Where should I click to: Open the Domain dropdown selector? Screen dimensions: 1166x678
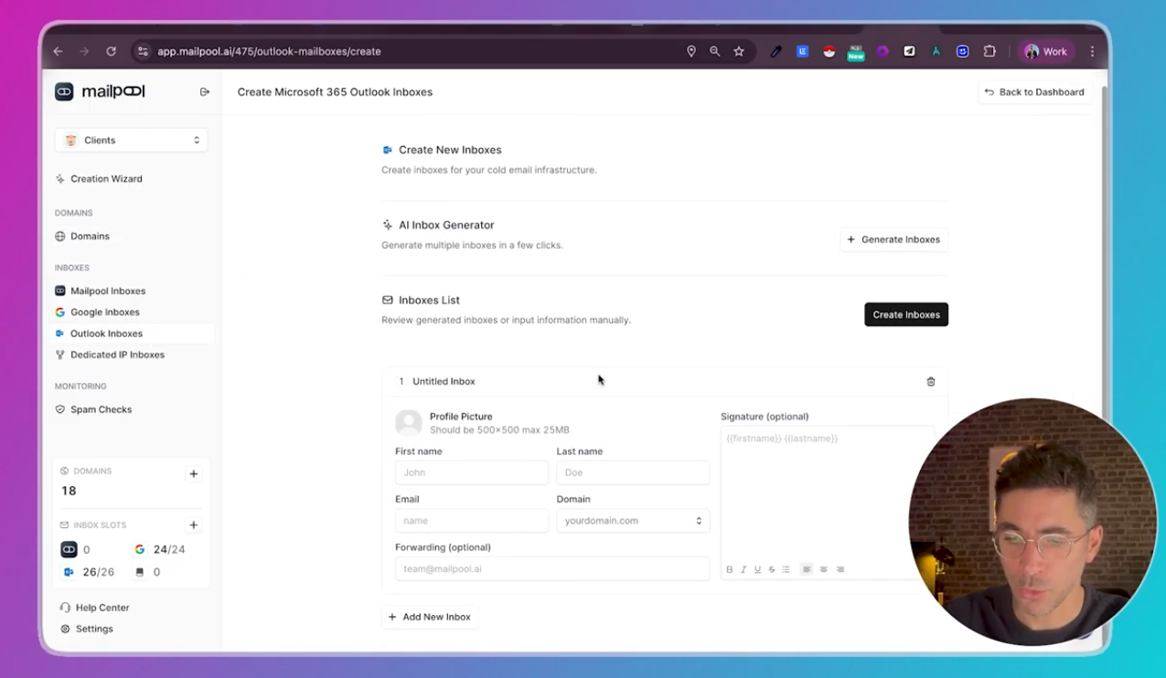(x=633, y=521)
